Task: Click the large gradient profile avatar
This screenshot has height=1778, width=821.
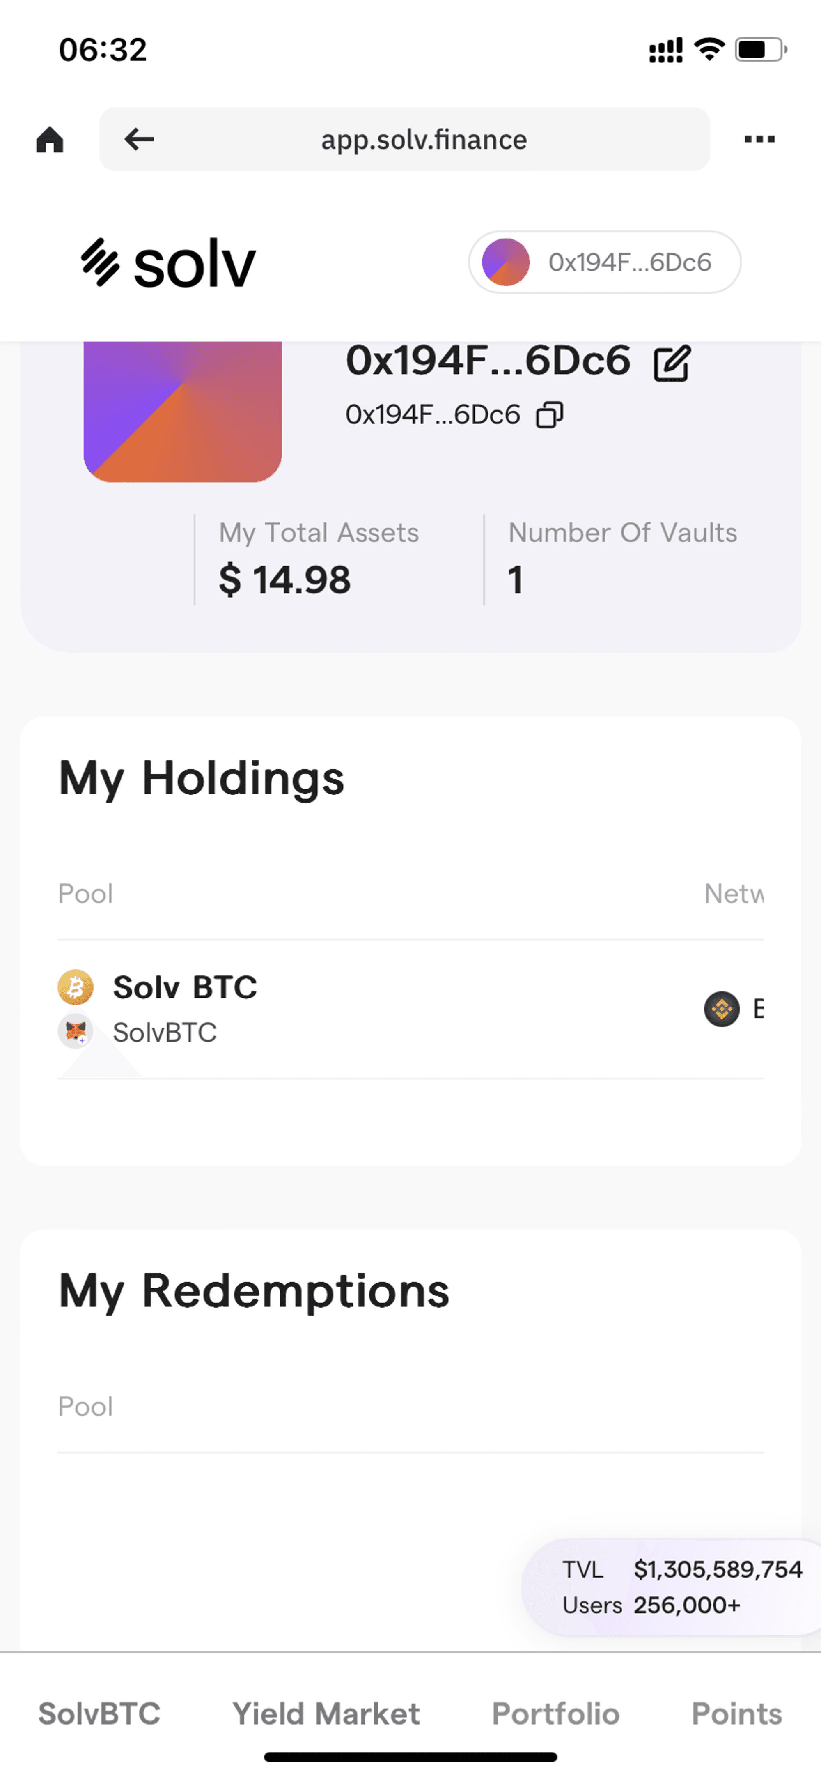Action: click(182, 412)
